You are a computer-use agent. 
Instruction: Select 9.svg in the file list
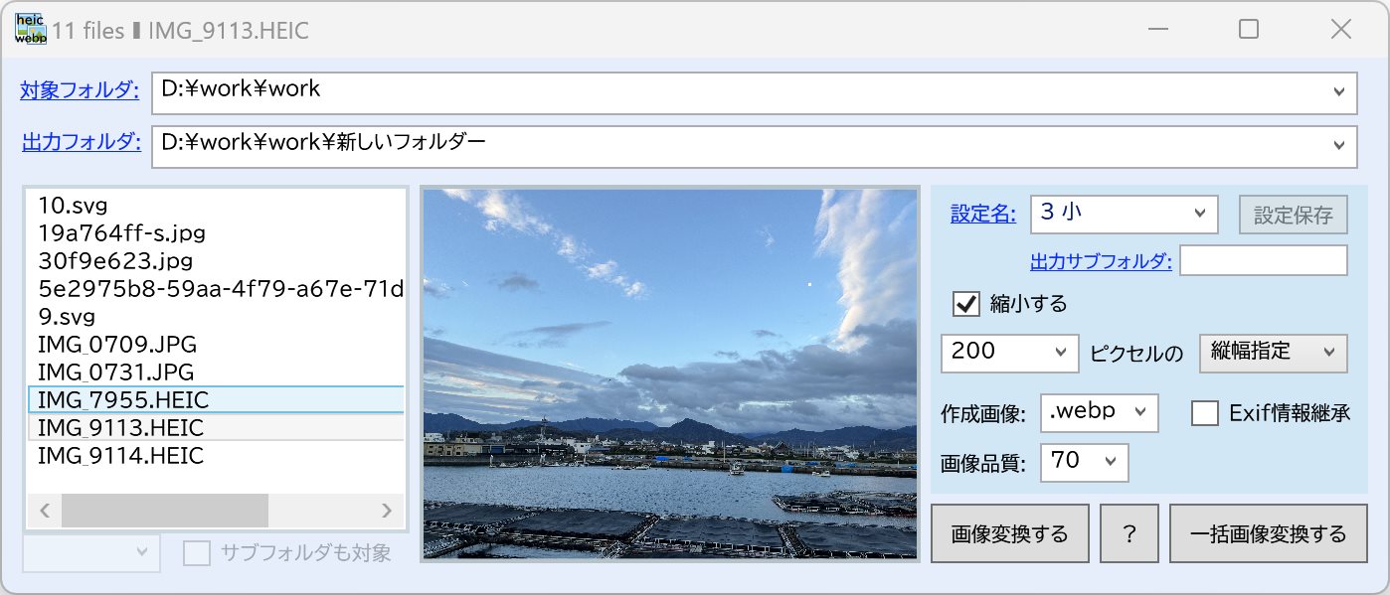pyautogui.click(x=216, y=317)
